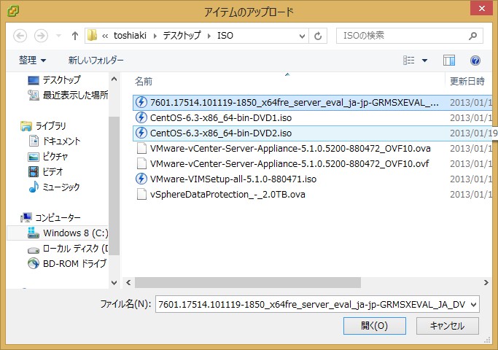
Task: Click the 開く(O) button
Action: pyautogui.click(x=375, y=325)
